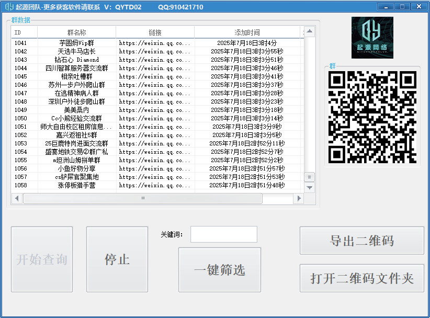Sort by the 链接 column header

[x=155, y=32]
